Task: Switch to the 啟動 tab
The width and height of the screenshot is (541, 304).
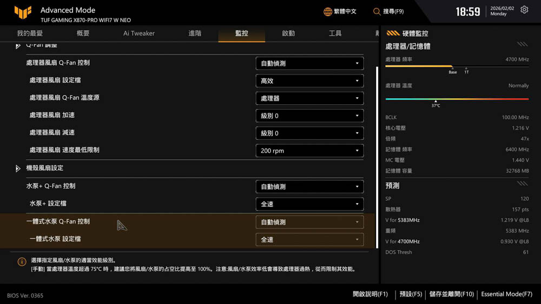Action: pos(288,33)
